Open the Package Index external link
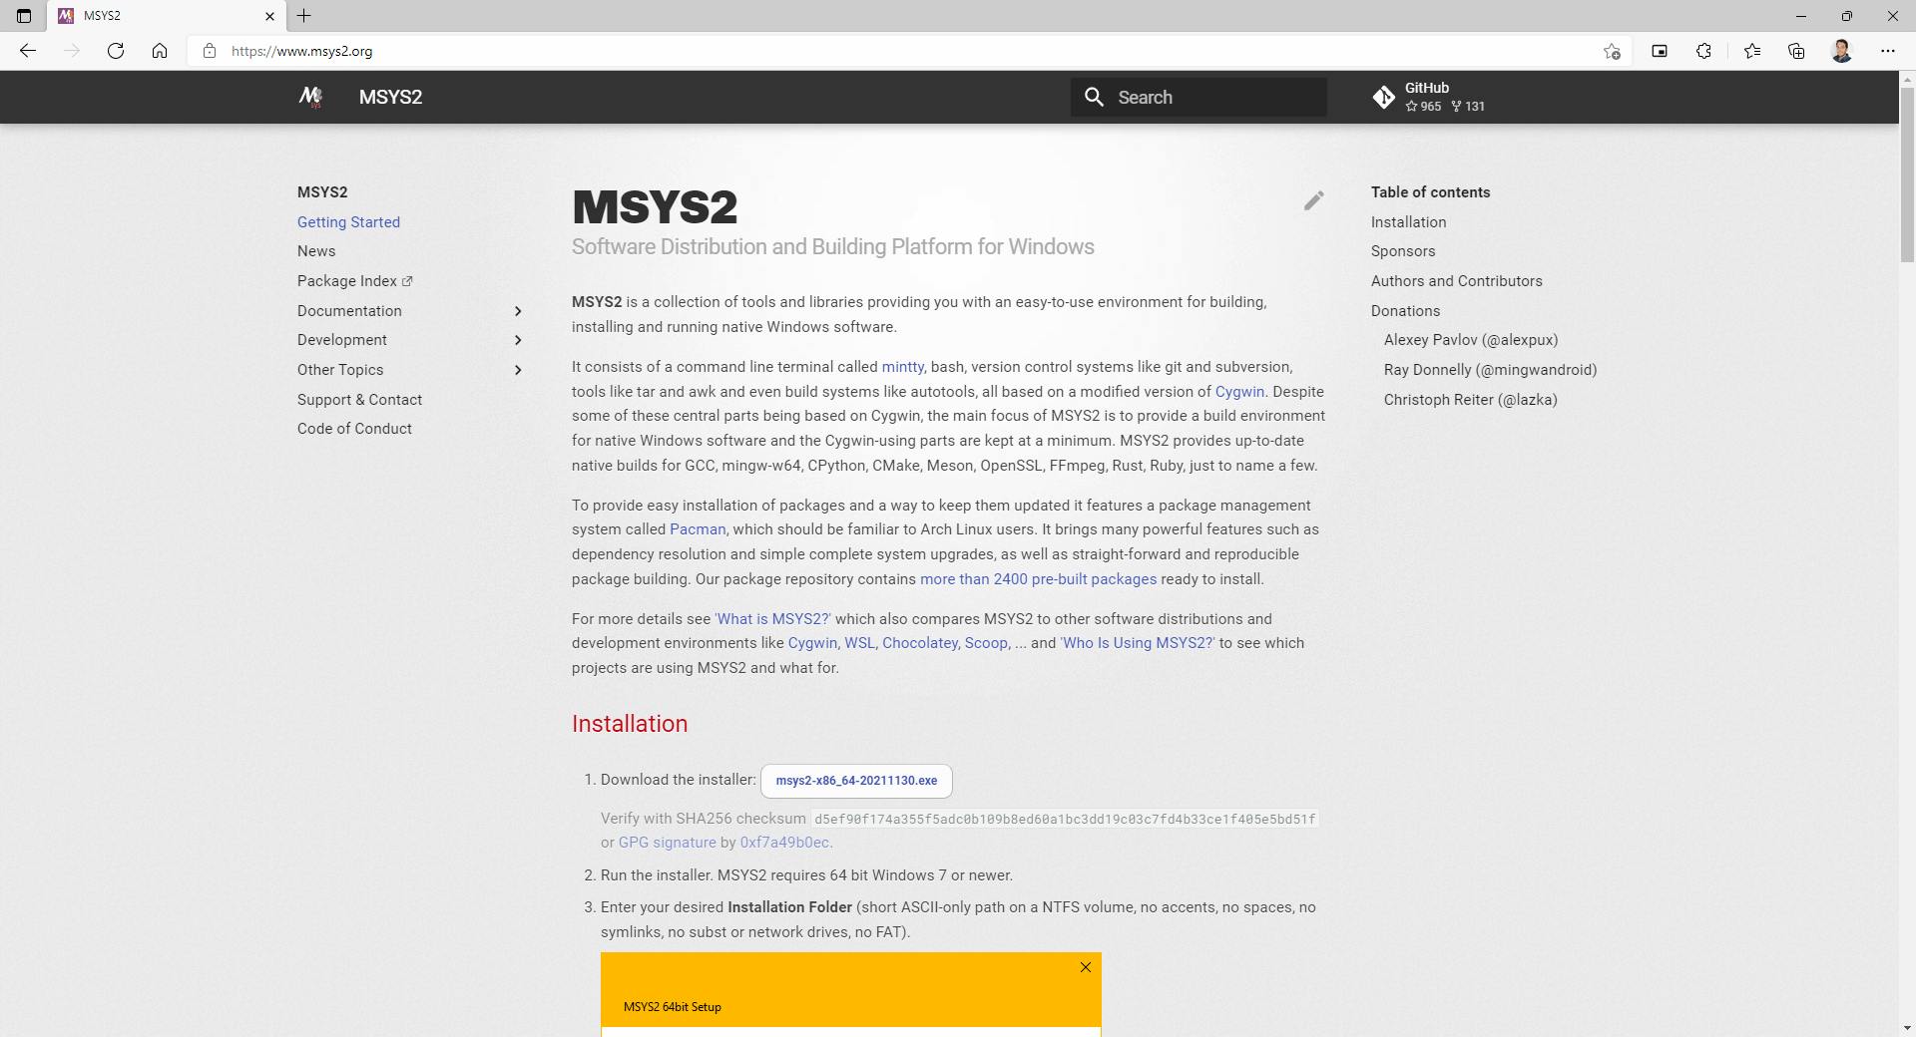The image size is (1916, 1037). point(355,281)
